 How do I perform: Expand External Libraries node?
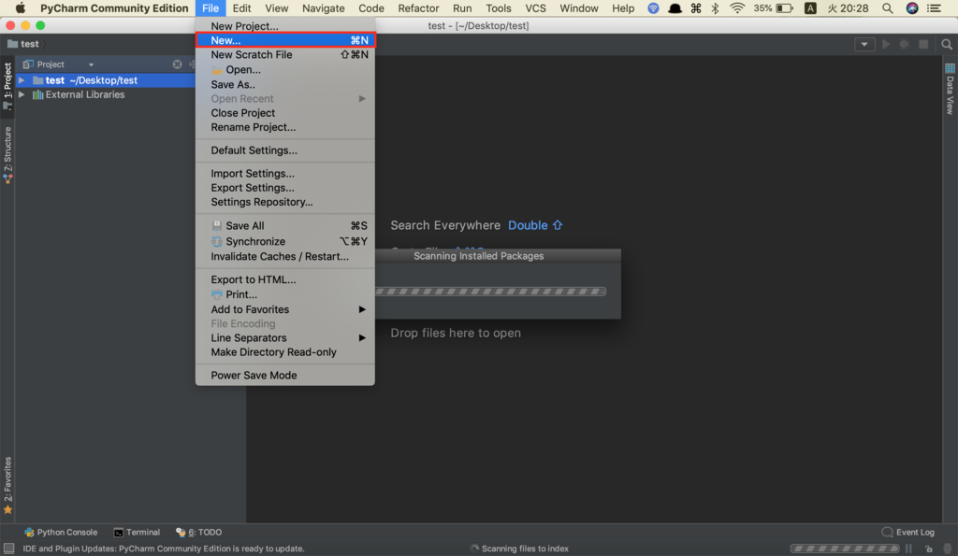click(22, 94)
